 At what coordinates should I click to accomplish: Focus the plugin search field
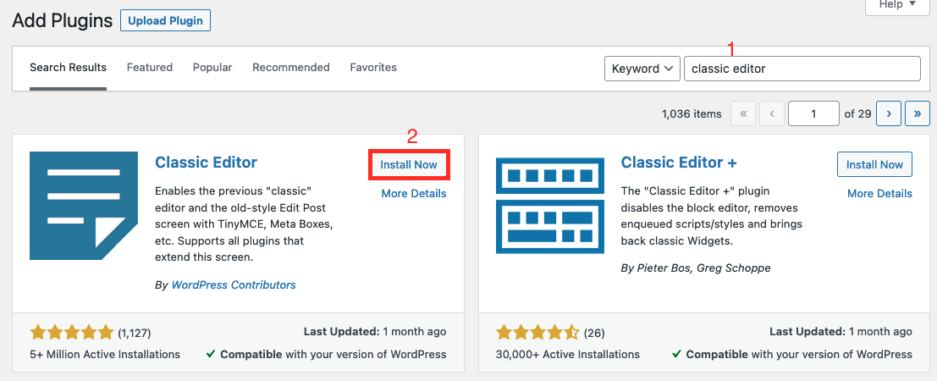click(x=802, y=69)
